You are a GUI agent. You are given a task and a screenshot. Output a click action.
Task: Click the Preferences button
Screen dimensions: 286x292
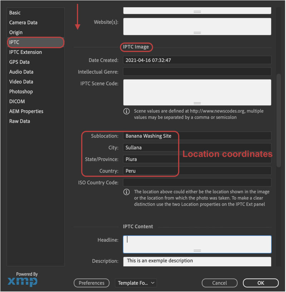[92, 283]
